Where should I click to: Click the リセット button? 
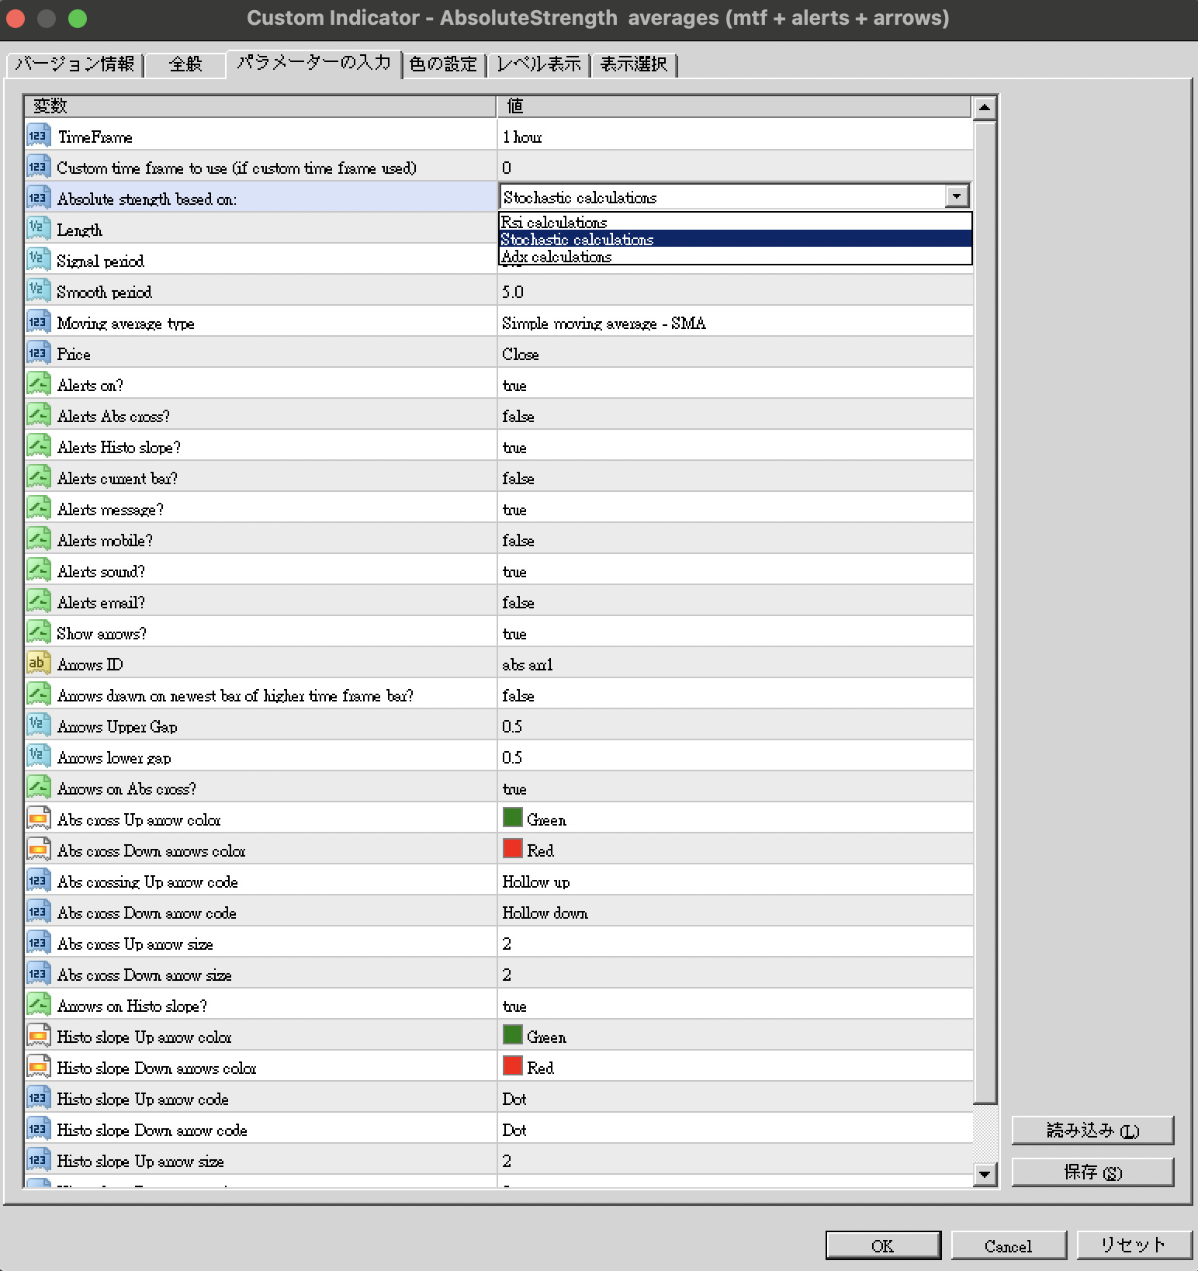point(1134,1245)
